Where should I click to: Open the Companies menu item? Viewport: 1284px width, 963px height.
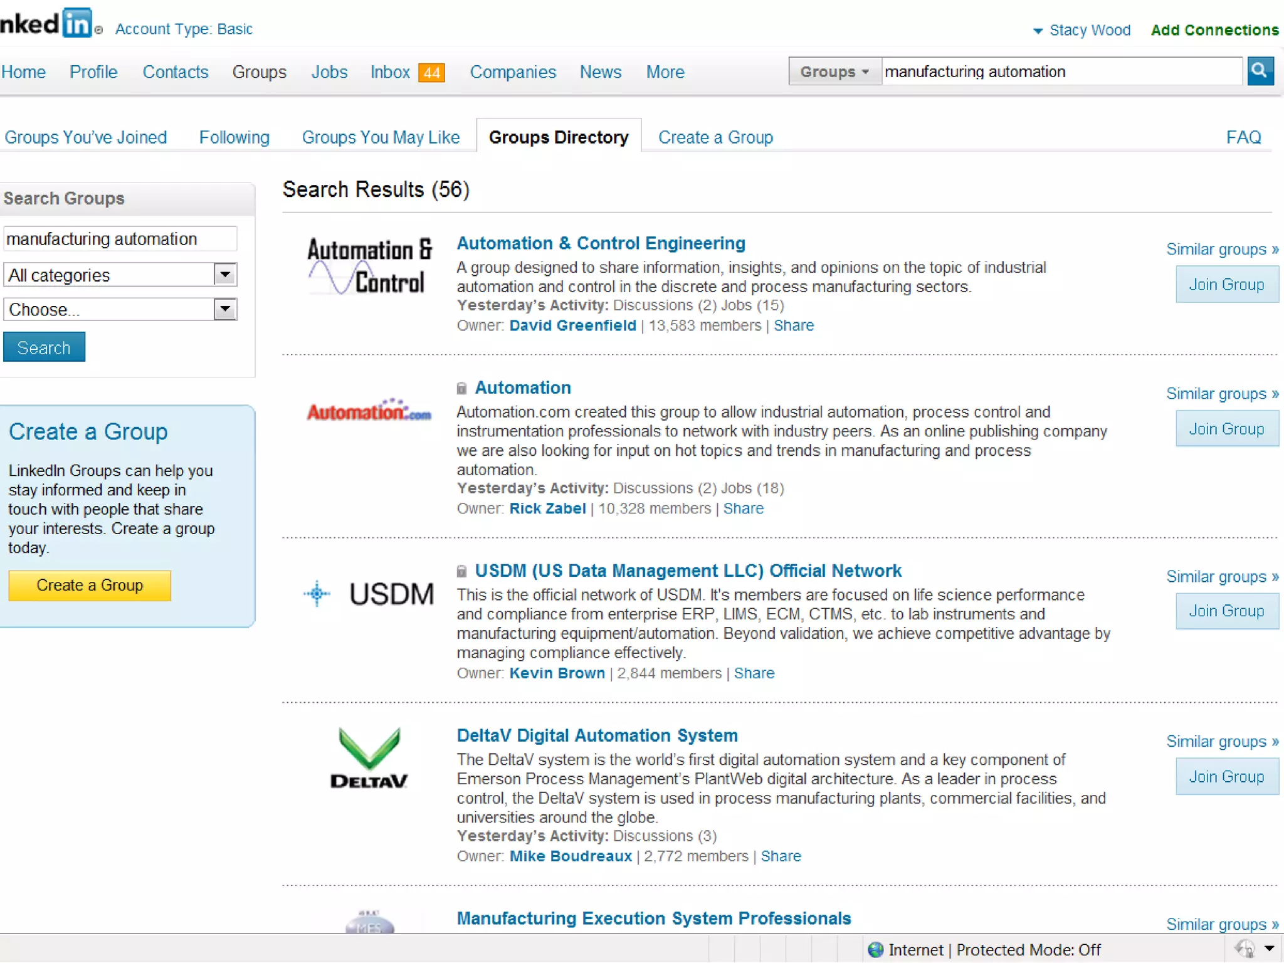pyautogui.click(x=512, y=72)
